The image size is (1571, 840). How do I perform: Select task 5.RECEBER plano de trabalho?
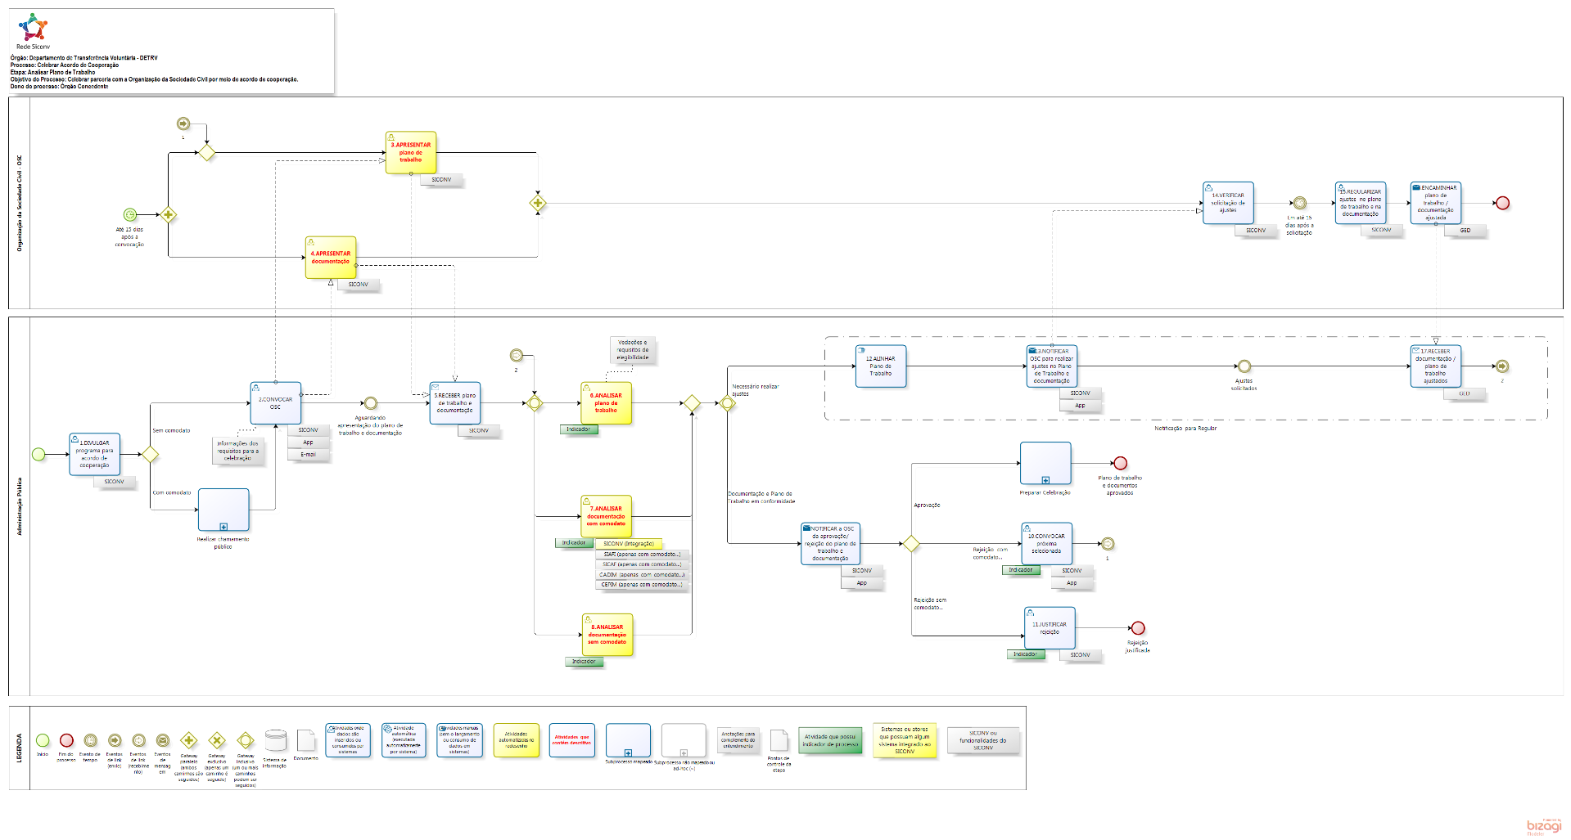[x=454, y=403]
